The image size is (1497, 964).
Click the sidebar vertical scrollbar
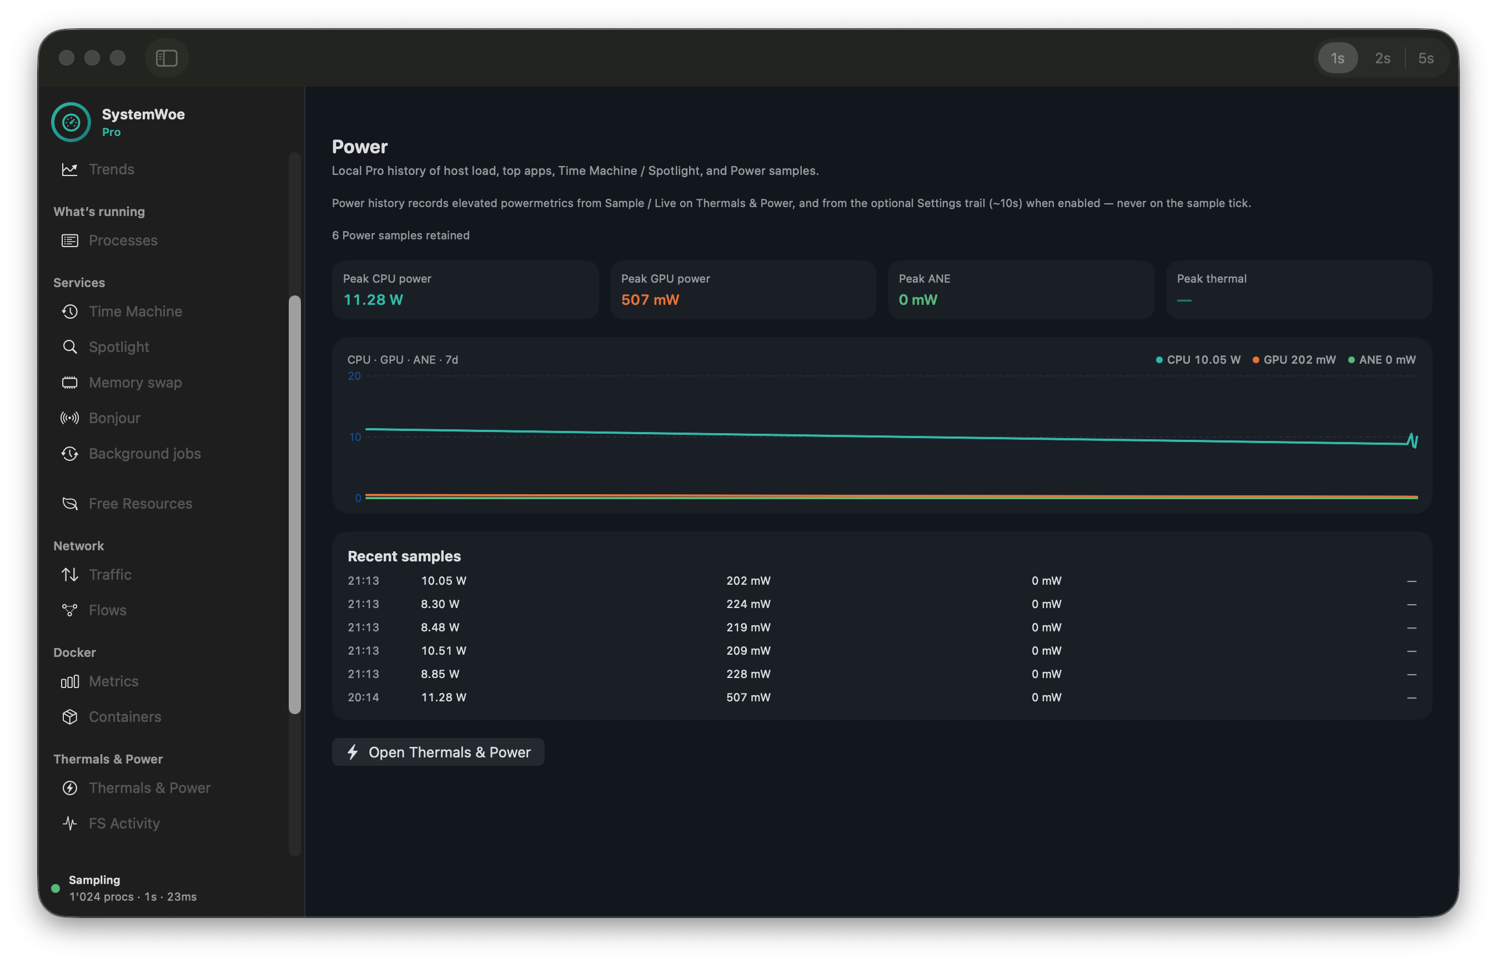click(x=295, y=505)
